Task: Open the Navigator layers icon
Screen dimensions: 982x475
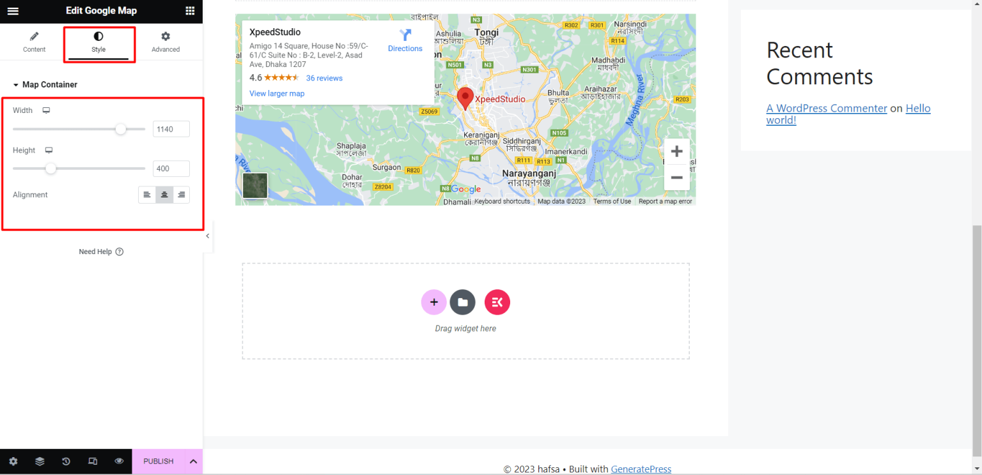Action: point(40,461)
